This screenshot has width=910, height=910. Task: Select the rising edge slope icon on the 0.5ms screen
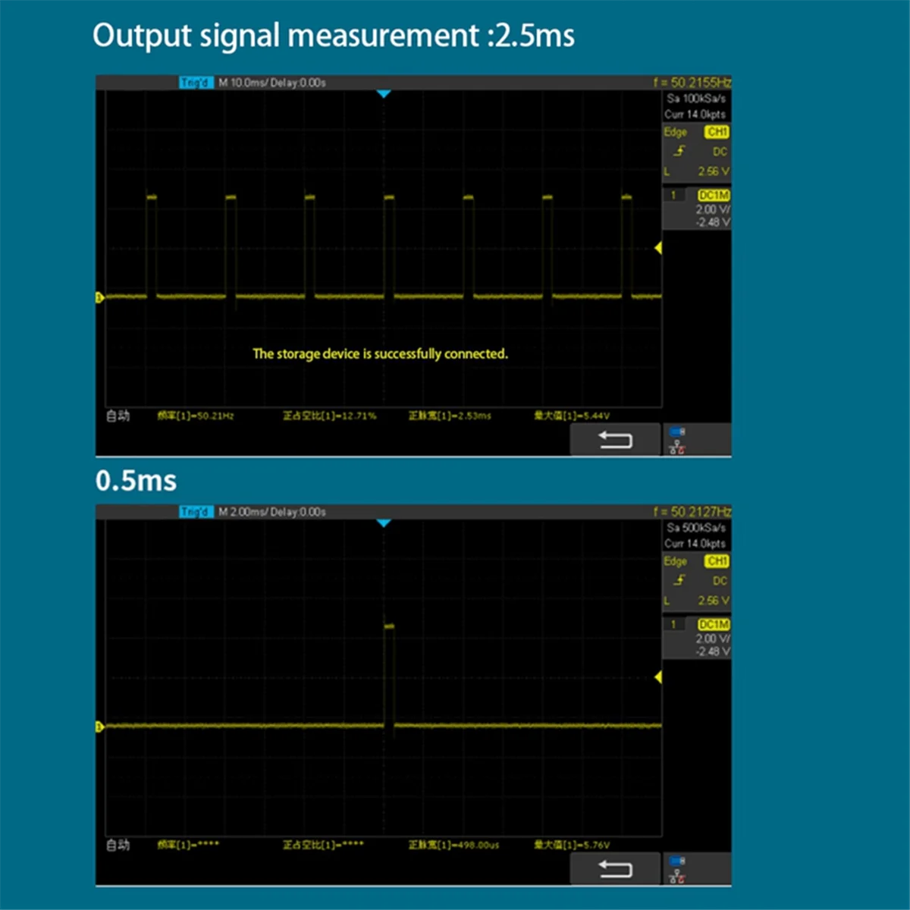pyautogui.click(x=679, y=580)
